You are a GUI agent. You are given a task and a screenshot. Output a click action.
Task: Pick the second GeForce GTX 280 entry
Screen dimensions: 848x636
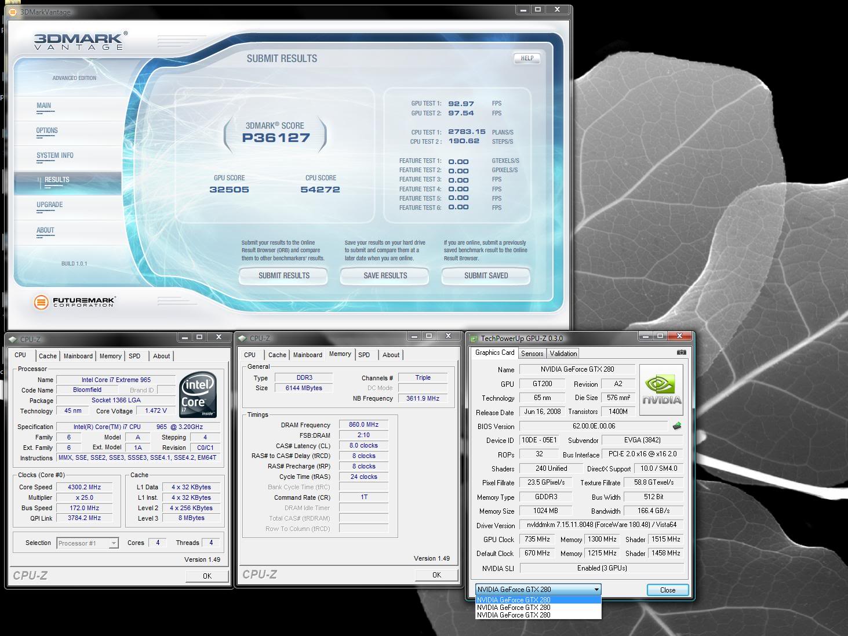click(x=514, y=608)
